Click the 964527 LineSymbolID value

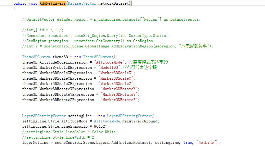pyautogui.click(x=101, y=126)
